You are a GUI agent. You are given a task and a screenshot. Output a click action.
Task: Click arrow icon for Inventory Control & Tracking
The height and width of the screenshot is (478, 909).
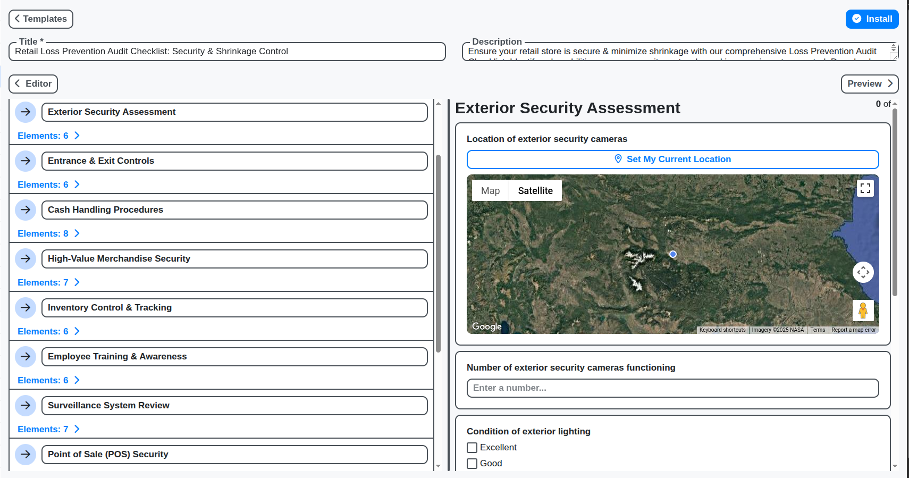pos(26,308)
